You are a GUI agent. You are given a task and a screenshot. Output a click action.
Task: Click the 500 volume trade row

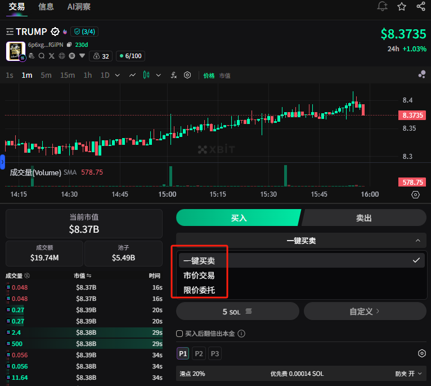click(84, 344)
